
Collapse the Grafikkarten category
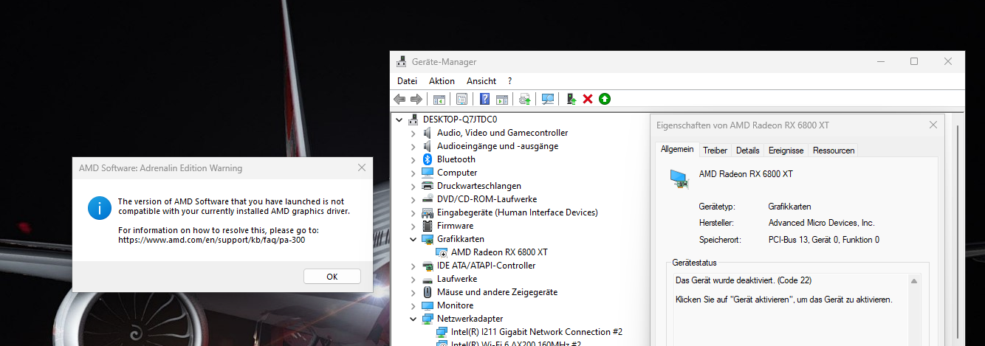(413, 239)
